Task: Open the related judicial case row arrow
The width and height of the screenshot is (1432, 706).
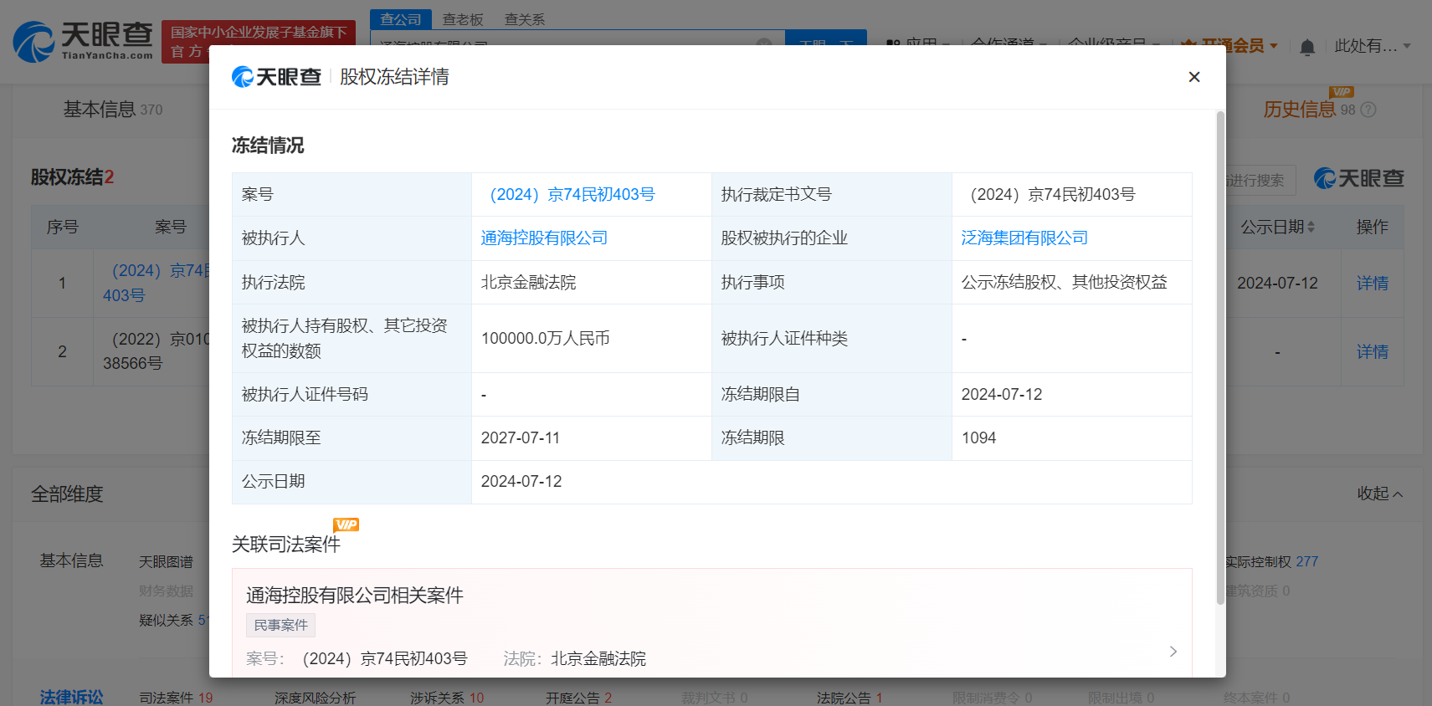Action: point(1173,651)
